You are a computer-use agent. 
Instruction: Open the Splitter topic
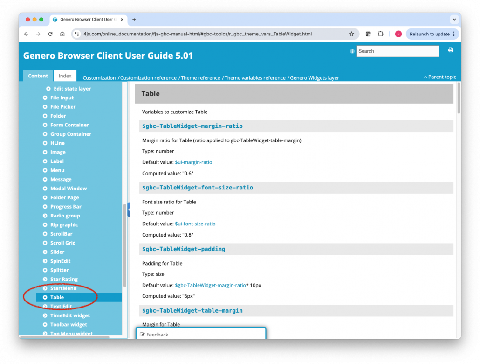(x=59, y=270)
